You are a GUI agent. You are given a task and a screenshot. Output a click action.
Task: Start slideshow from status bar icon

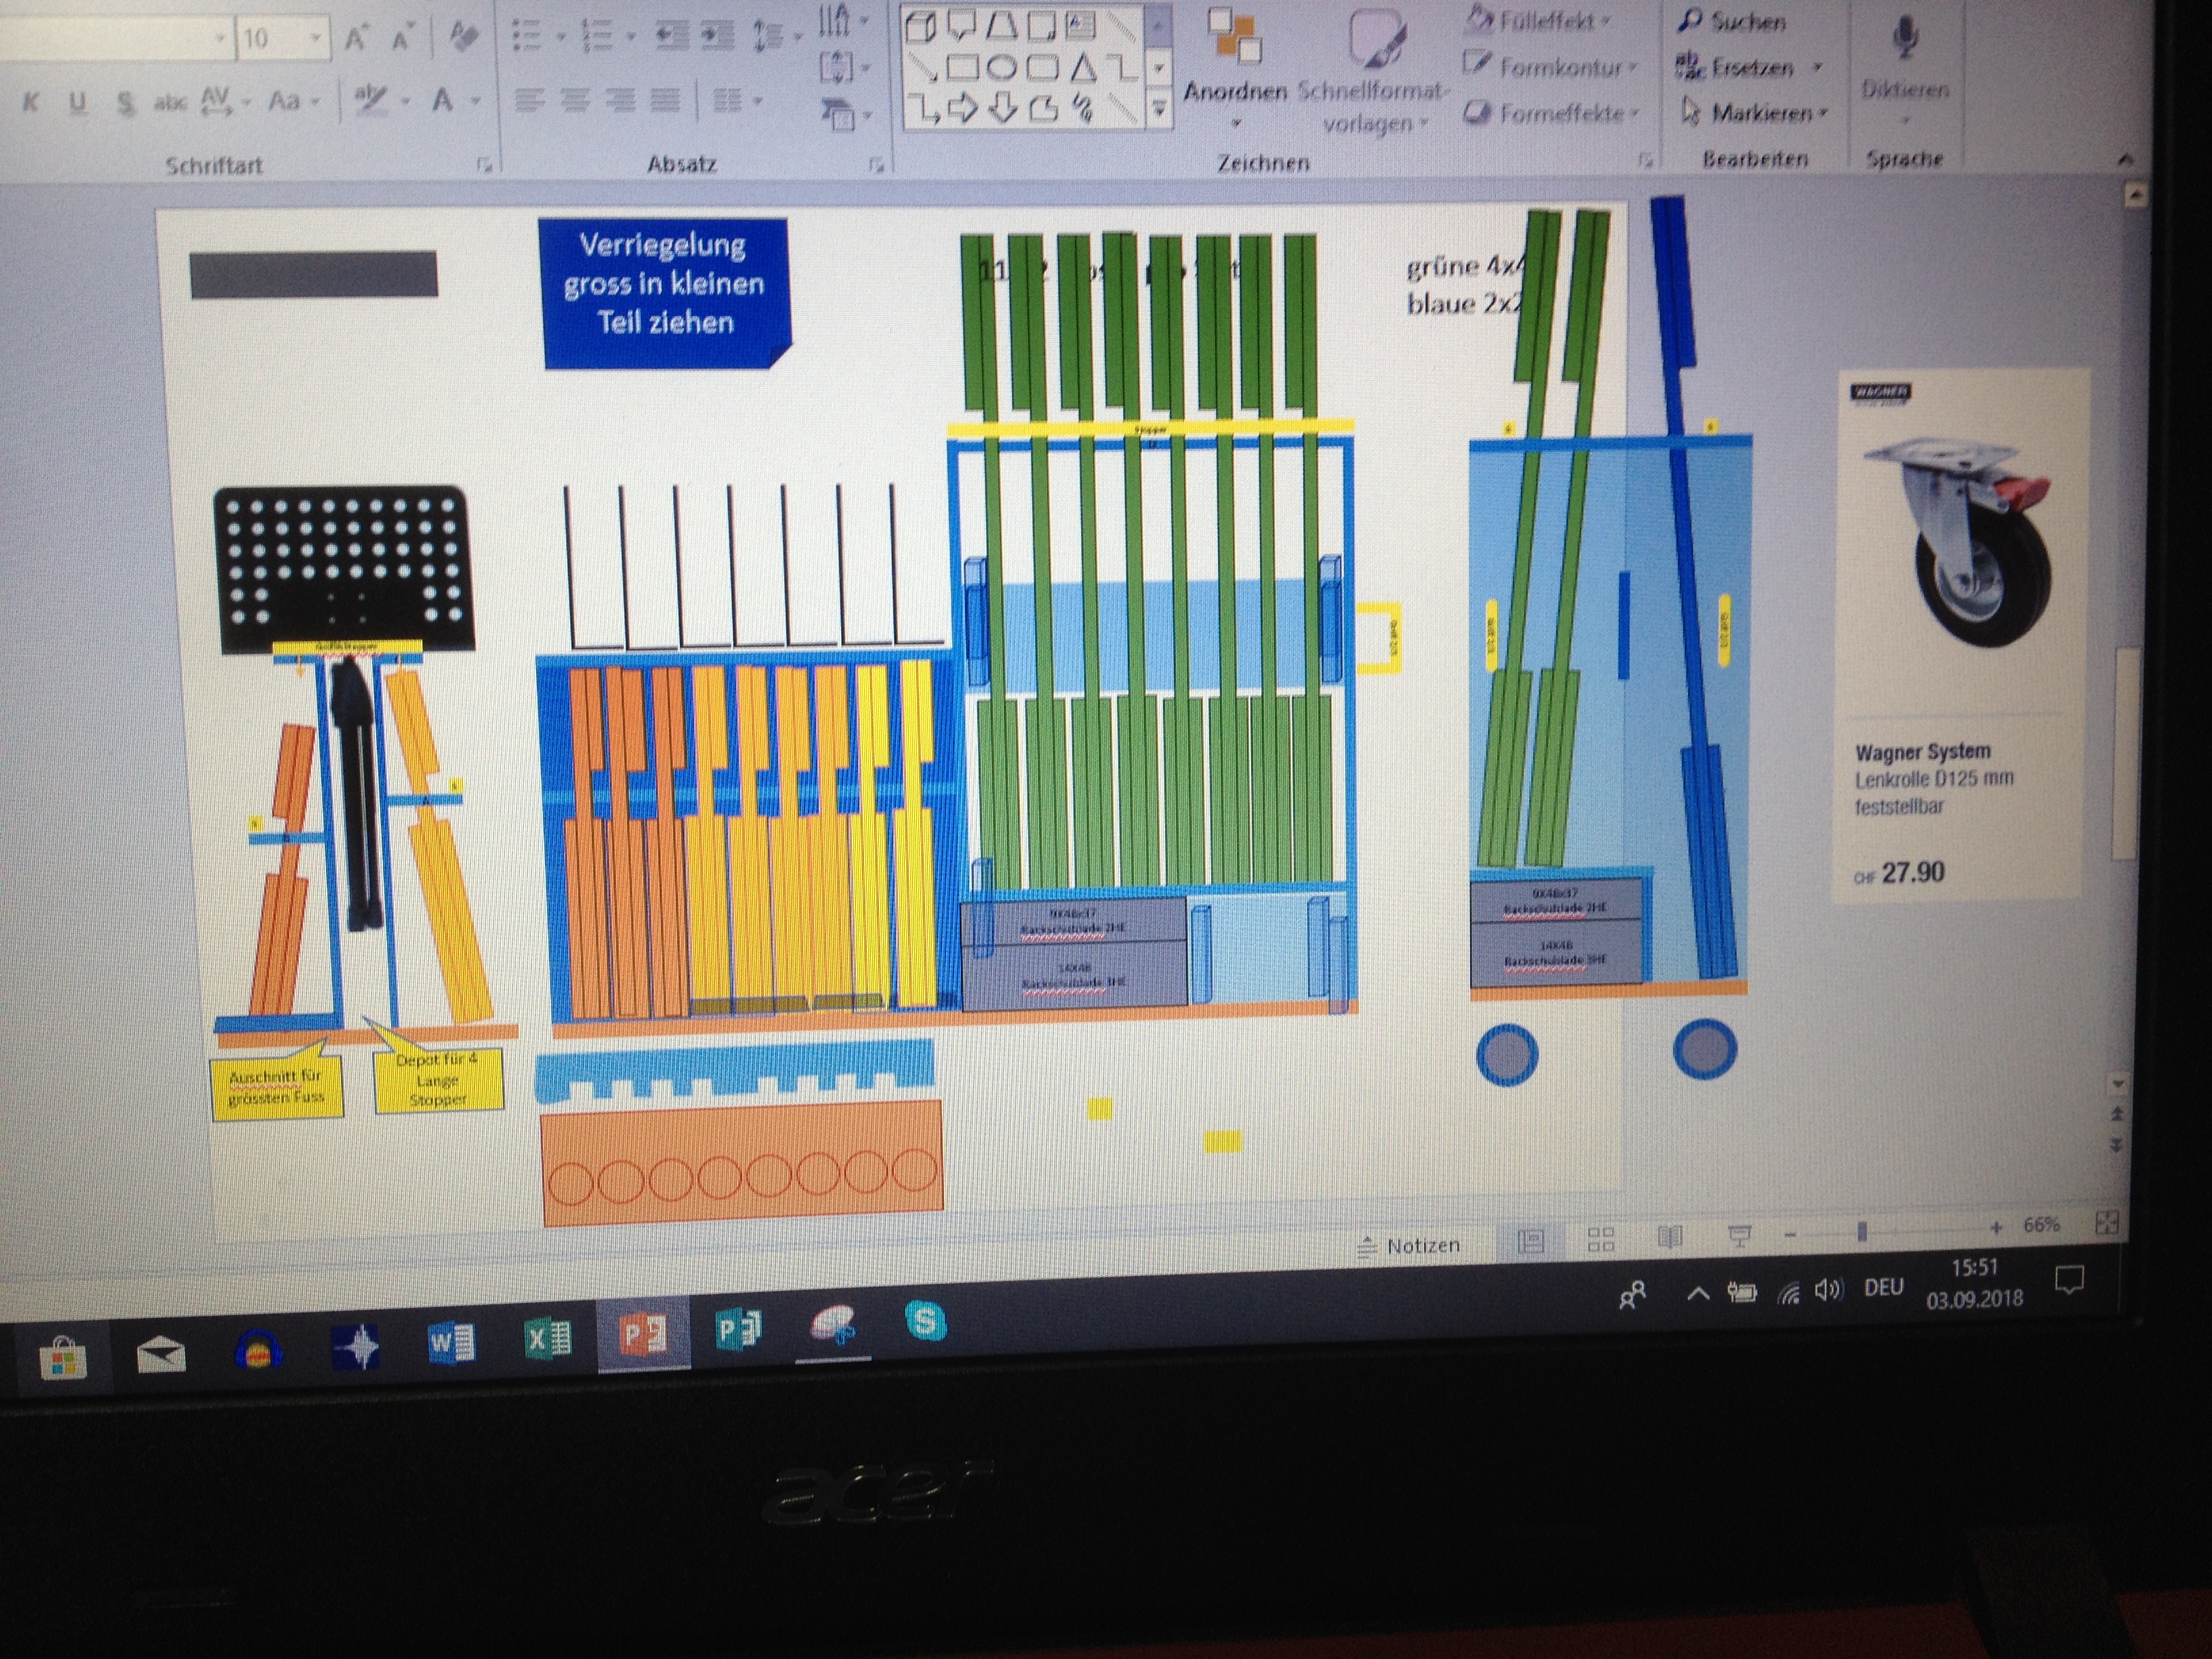coord(1739,1236)
